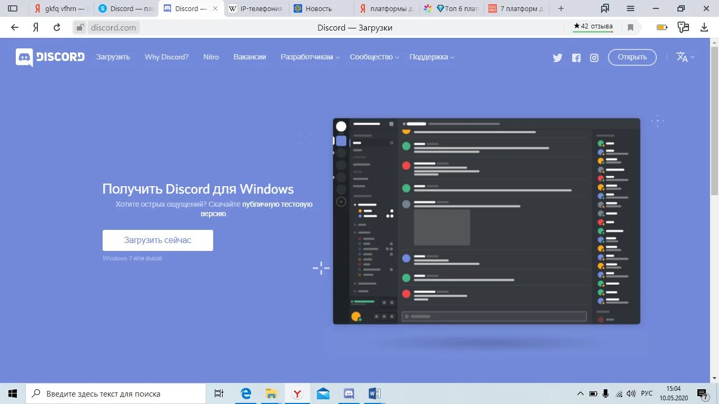Open the Yandex Browser tab panel icon
The width and height of the screenshot is (719, 404).
click(13, 8)
